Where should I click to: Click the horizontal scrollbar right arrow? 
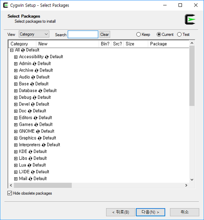tap(186, 185)
